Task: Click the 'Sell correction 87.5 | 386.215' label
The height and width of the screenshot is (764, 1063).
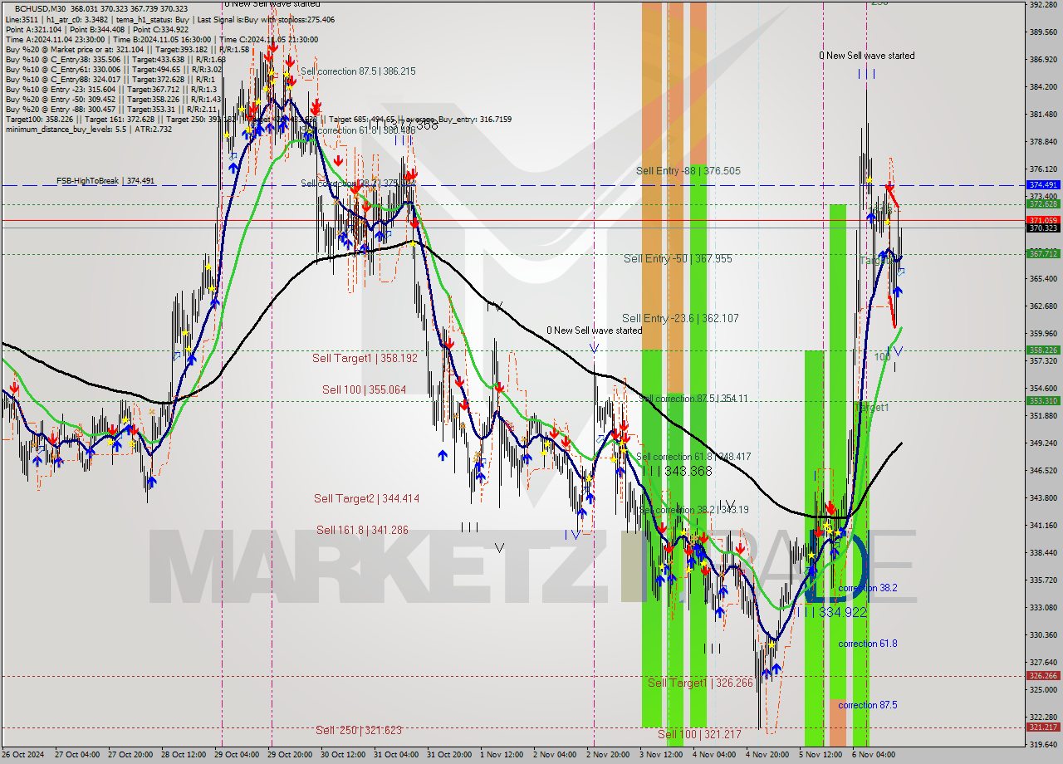Action: (x=358, y=71)
